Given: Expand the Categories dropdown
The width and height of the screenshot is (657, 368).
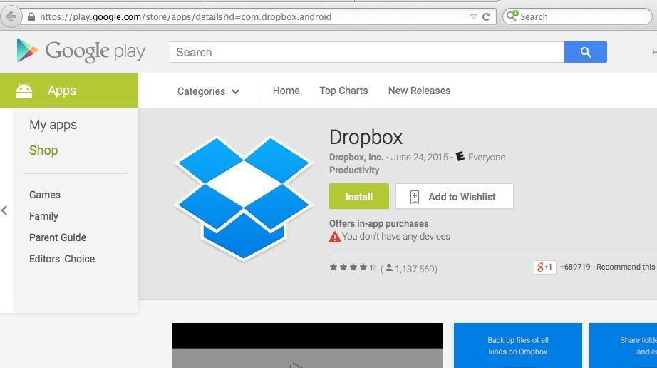Looking at the screenshot, I should coord(208,91).
